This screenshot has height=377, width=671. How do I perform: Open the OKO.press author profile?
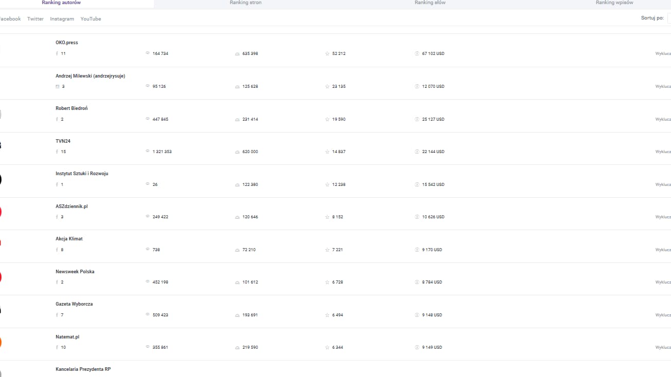[x=67, y=43]
